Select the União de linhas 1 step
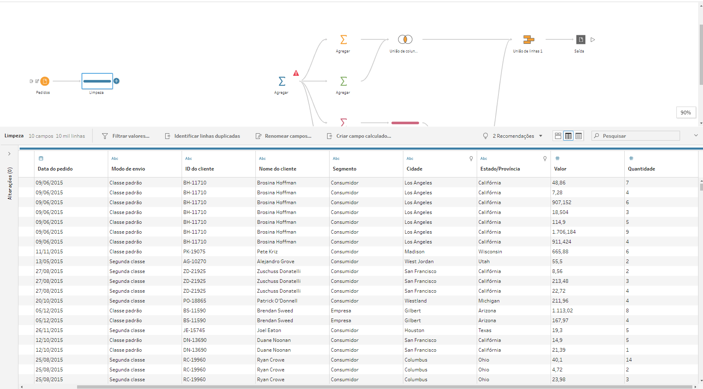 528,40
